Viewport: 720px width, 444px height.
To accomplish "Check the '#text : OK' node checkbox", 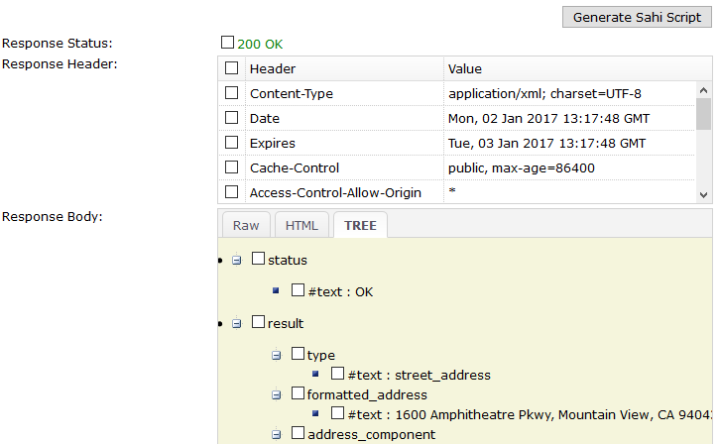I will pos(299,290).
